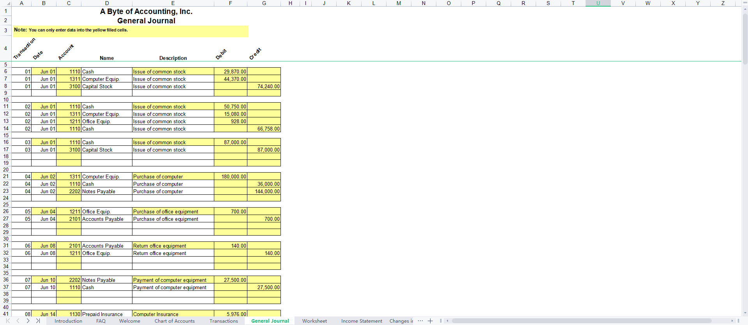This screenshot has height=325, width=748.
Task: Switch to Income Statement tab
Action: (x=362, y=321)
